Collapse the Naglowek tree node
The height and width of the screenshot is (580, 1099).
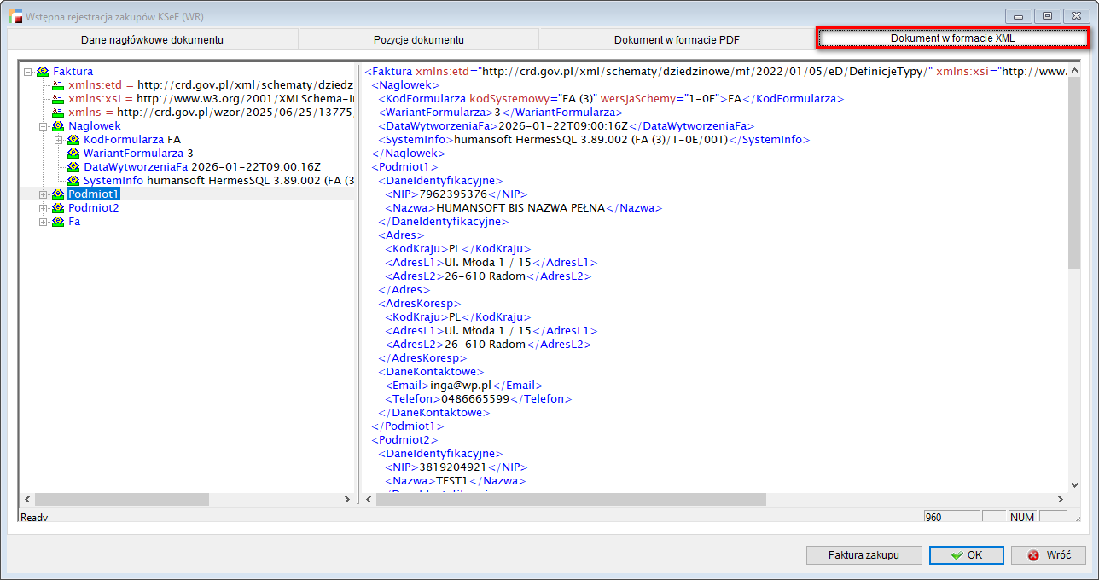44,126
